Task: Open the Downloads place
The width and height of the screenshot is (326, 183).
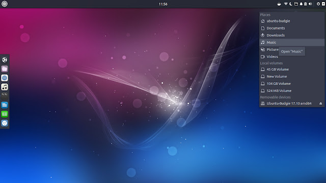Action: 292,35
